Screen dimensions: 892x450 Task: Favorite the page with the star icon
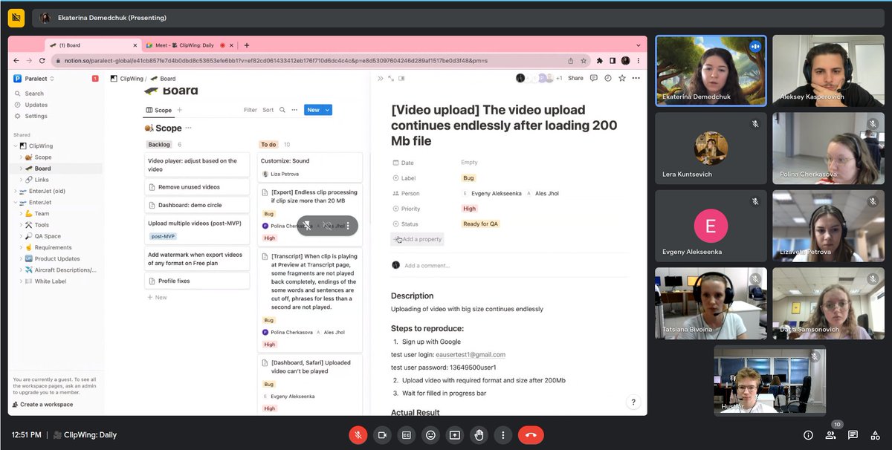[621, 78]
